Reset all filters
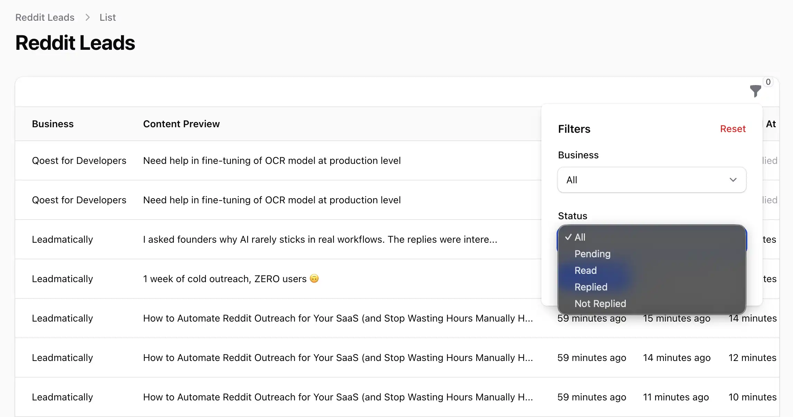This screenshot has height=417, width=793. [733, 129]
